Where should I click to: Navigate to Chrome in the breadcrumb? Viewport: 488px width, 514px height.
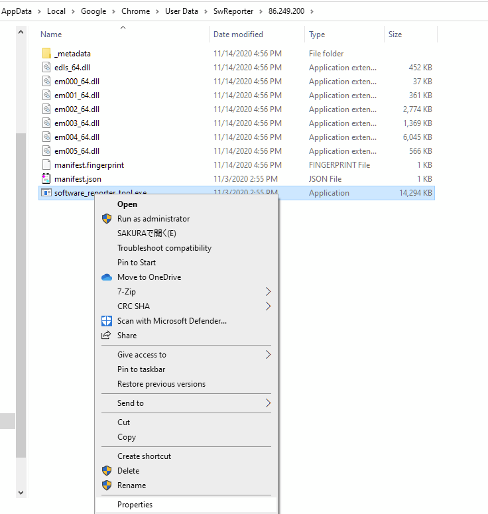click(x=135, y=11)
